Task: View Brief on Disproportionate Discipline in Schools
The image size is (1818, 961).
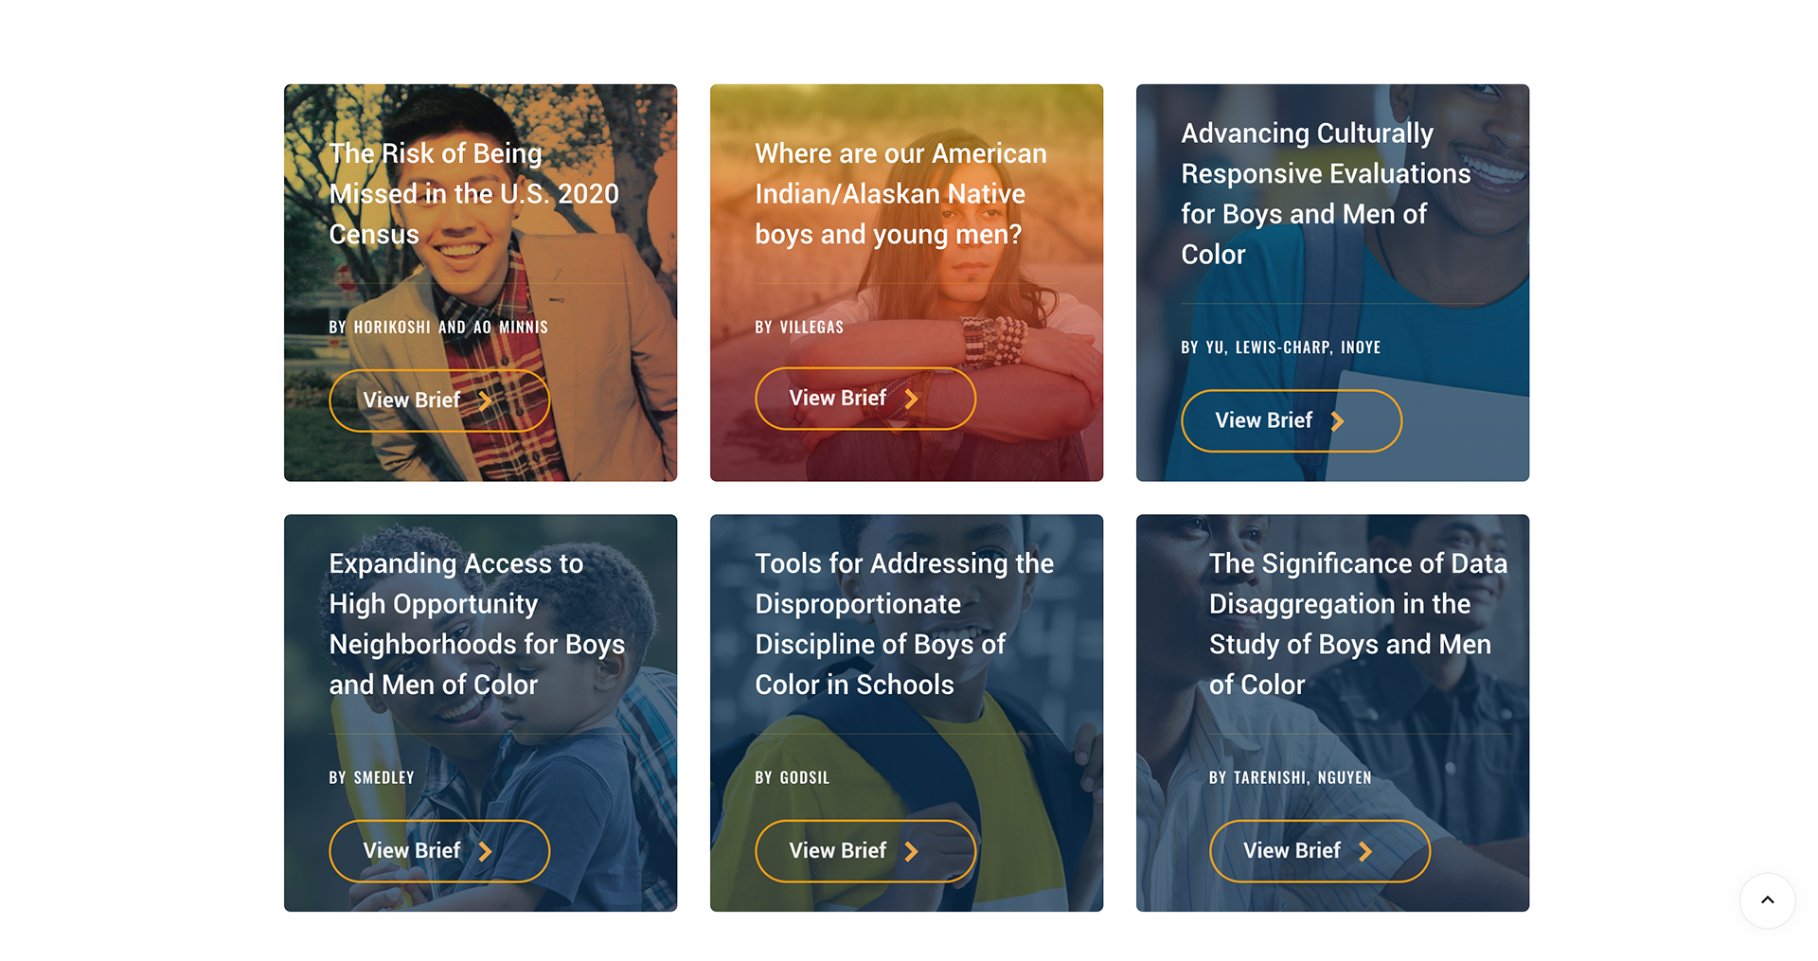Action: pos(865,851)
